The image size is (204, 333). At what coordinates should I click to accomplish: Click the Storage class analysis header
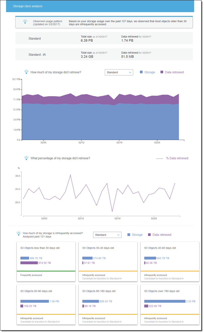28,6
